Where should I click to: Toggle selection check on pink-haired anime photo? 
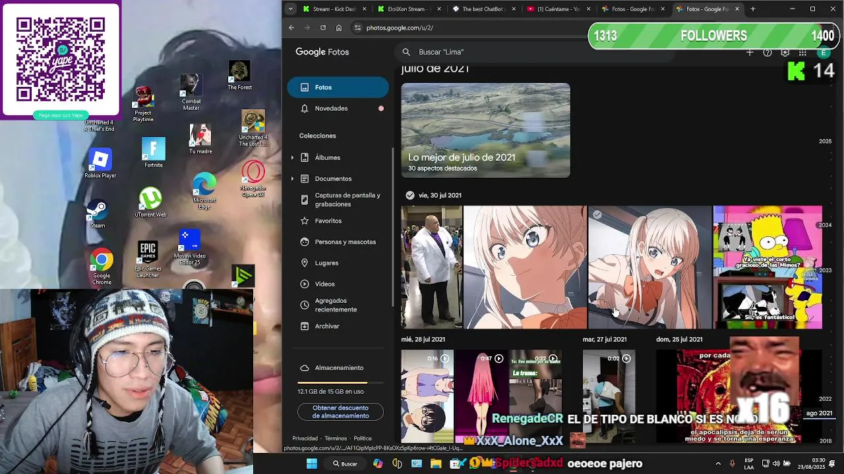pyautogui.click(x=597, y=215)
